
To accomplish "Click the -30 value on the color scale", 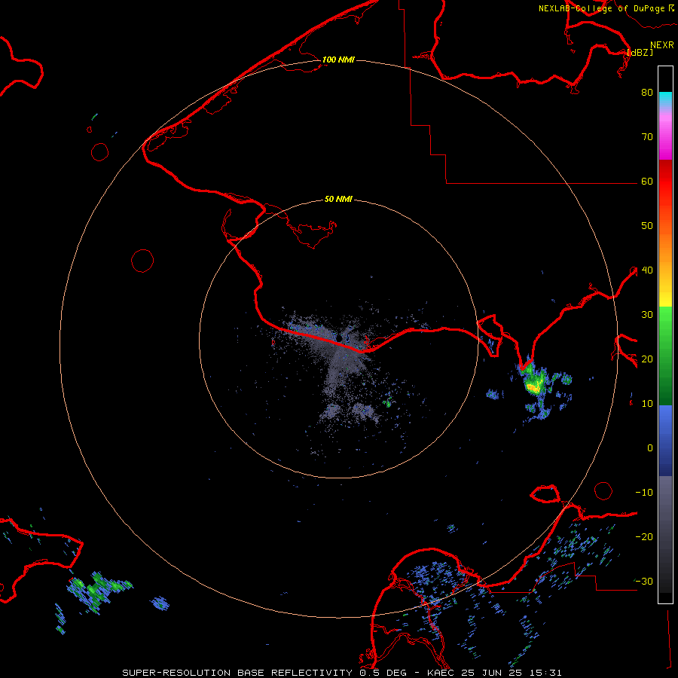I will [x=644, y=582].
